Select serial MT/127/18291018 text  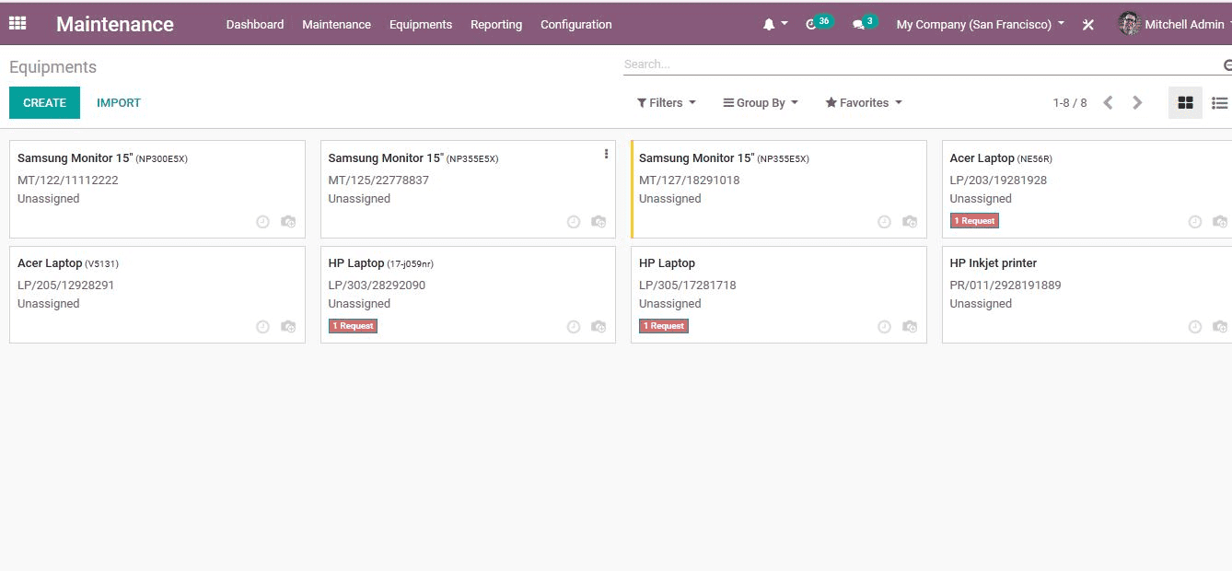(690, 181)
